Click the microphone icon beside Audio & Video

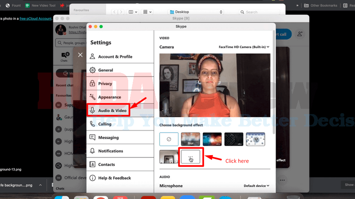(92, 110)
